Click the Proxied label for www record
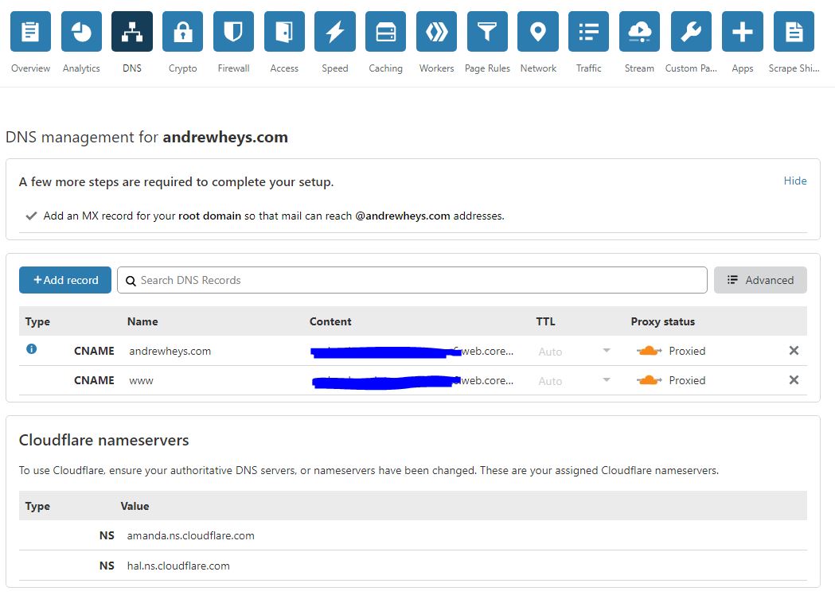 [687, 380]
